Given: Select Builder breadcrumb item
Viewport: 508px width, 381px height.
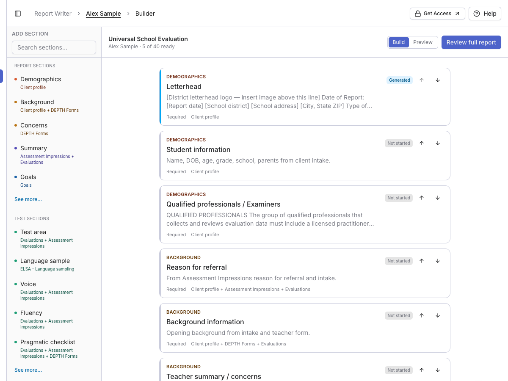Looking at the screenshot, I should coord(145,14).
